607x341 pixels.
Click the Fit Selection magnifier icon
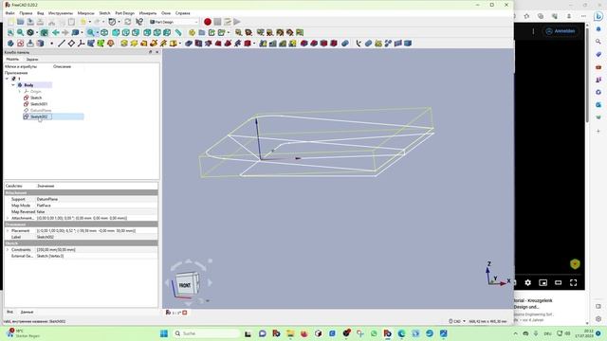[x=20, y=33]
